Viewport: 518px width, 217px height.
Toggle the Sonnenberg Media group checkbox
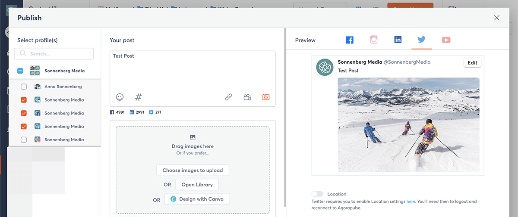click(x=20, y=71)
